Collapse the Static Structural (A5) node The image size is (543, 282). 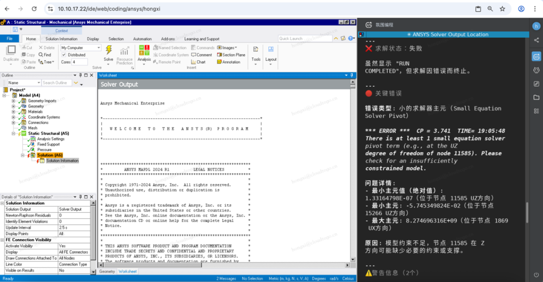(14, 133)
